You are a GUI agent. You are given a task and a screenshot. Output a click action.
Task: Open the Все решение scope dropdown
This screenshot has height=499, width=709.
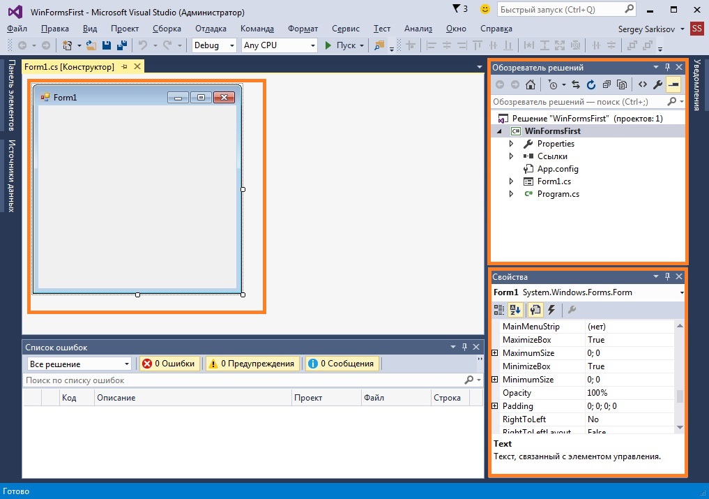coord(79,364)
